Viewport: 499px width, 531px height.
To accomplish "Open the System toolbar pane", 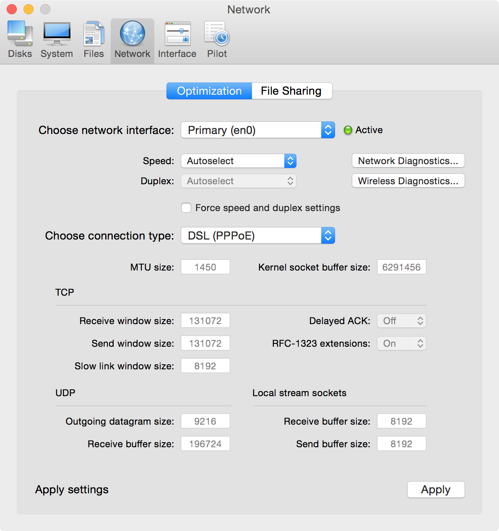I will [x=57, y=40].
